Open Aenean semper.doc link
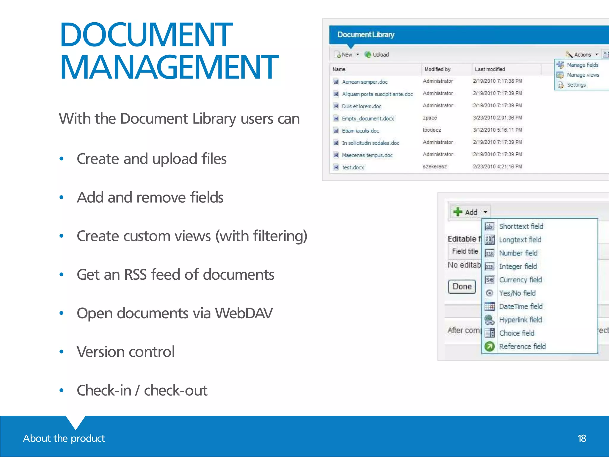This screenshot has height=457, width=609. click(x=365, y=82)
